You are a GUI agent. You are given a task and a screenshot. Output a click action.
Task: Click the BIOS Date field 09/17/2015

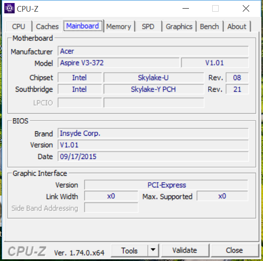tap(153, 156)
